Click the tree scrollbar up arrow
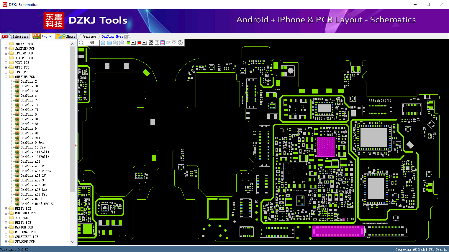The width and height of the screenshot is (449, 252). pos(73,44)
